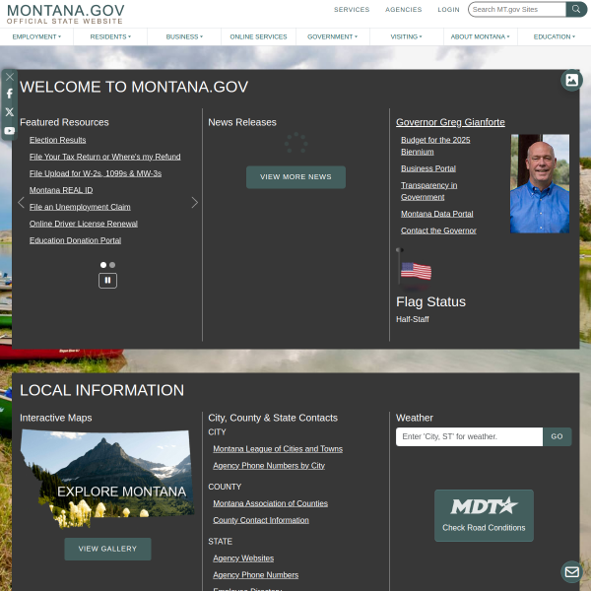591x591 pixels.
Task: Expand the Visiting menu
Action: point(406,37)
